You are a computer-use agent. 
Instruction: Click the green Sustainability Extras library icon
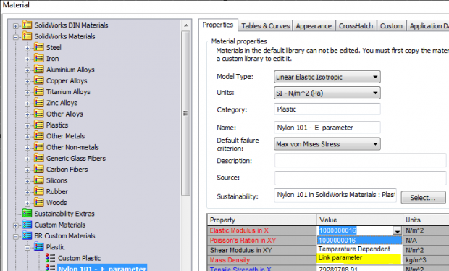click(x=27, y=213)
